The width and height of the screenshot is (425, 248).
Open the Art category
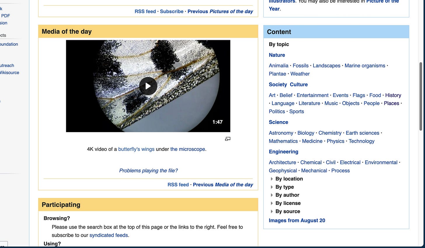click(272, 95)
